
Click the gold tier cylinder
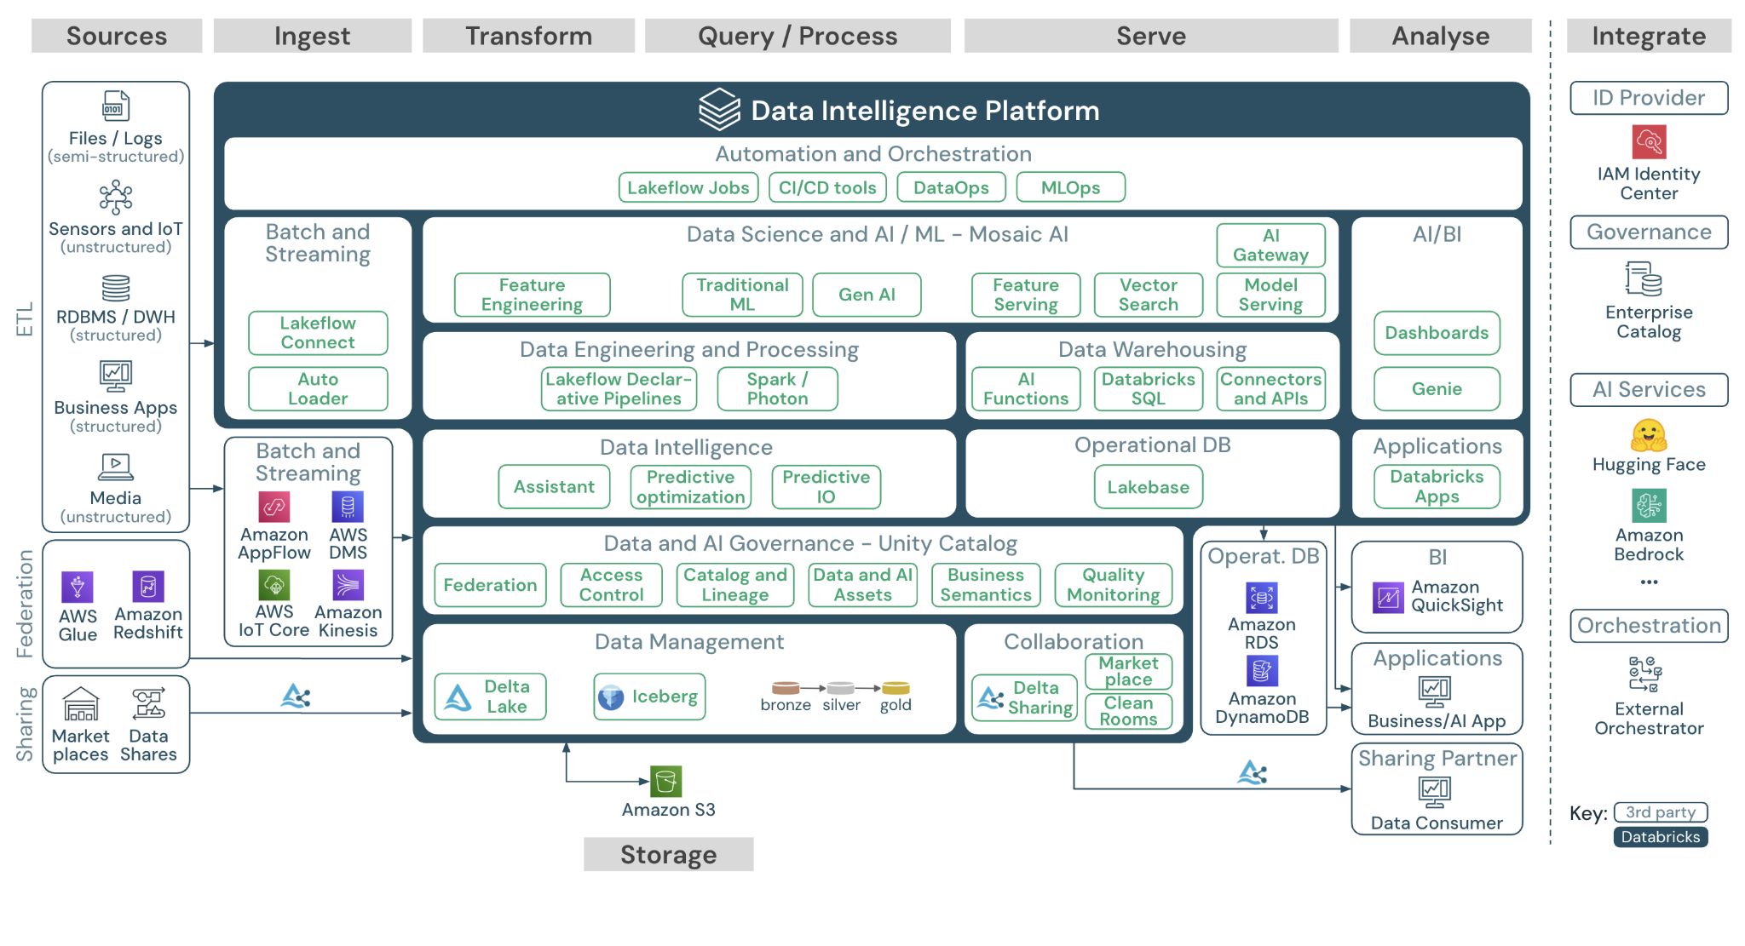pos(895,688)
